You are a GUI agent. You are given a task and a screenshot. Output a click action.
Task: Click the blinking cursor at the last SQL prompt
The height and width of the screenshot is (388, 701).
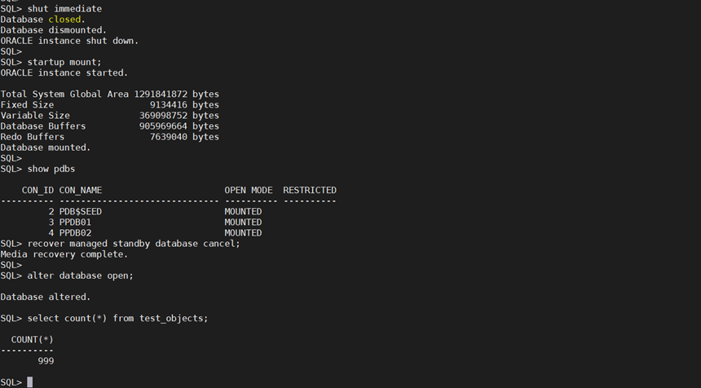[30, 382]
